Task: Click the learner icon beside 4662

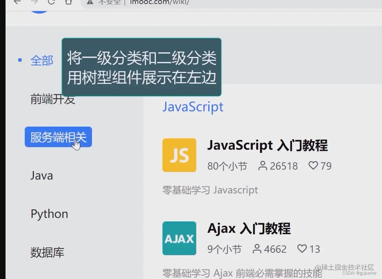Action: tap(257, 249)
